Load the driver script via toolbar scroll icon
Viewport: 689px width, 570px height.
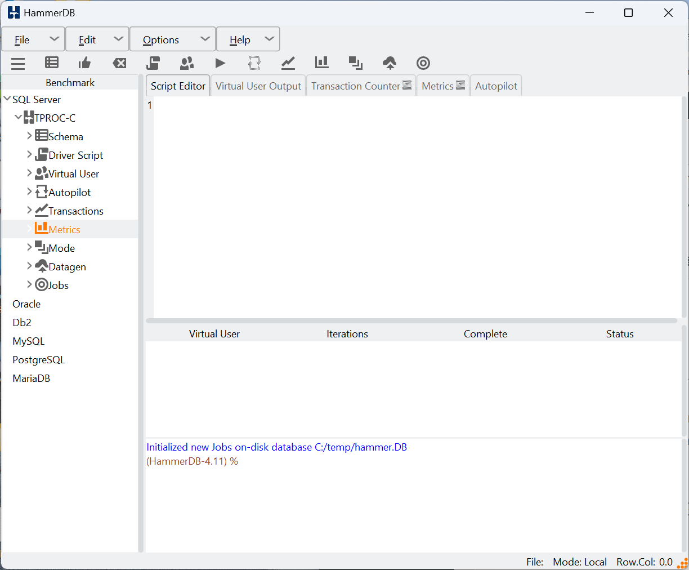(x=153, y=63)
